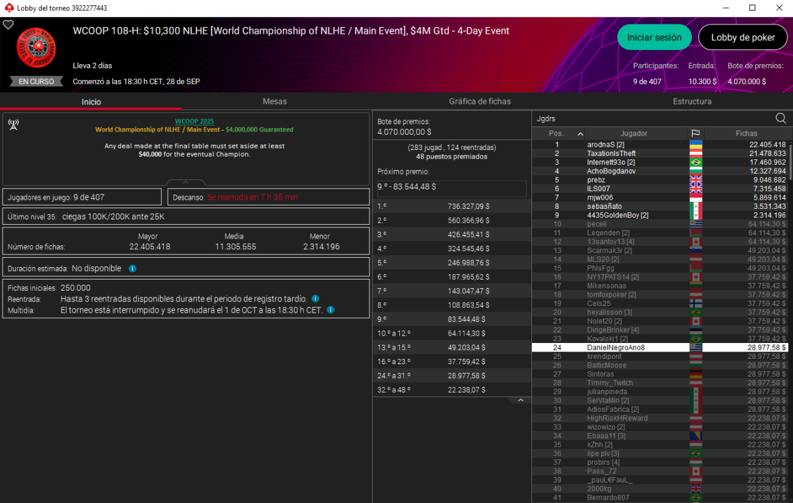Image resolution: width=793 pixels, height=503 pixels.
Task: Click the broadcast antenna icon
Action: click(x=13, y=124)
